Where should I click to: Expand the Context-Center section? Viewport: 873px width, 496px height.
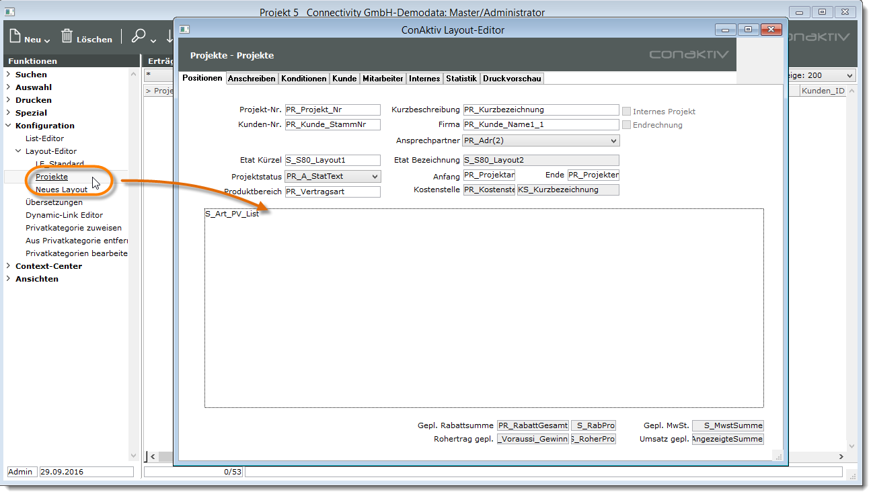click(x=8, y=266)
